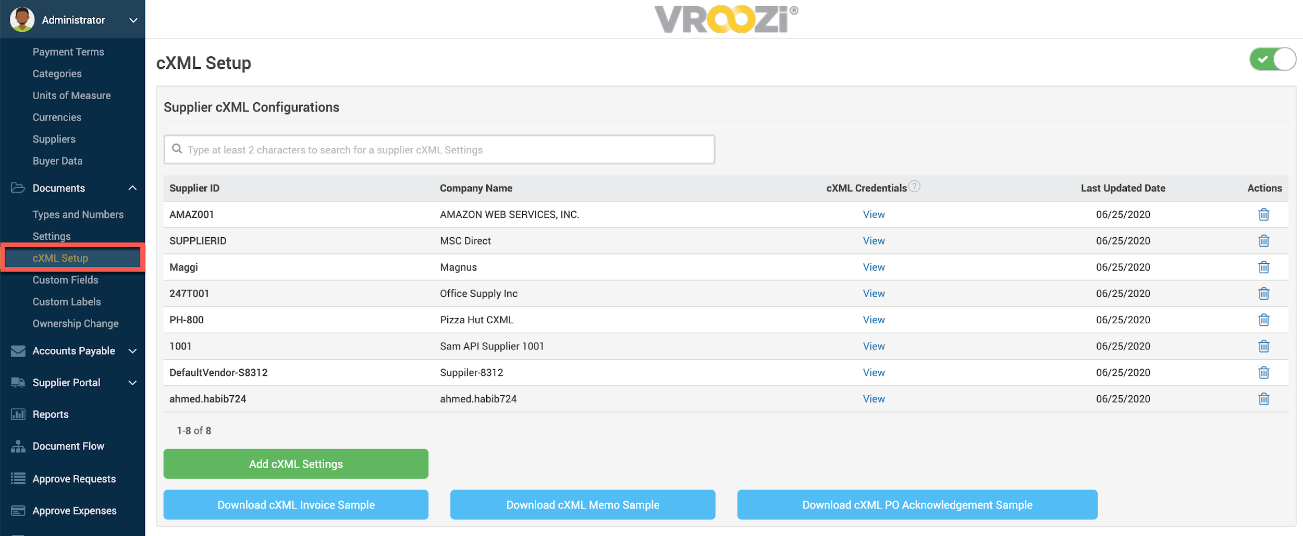Download cXML Memo Sample

[582, 504]
